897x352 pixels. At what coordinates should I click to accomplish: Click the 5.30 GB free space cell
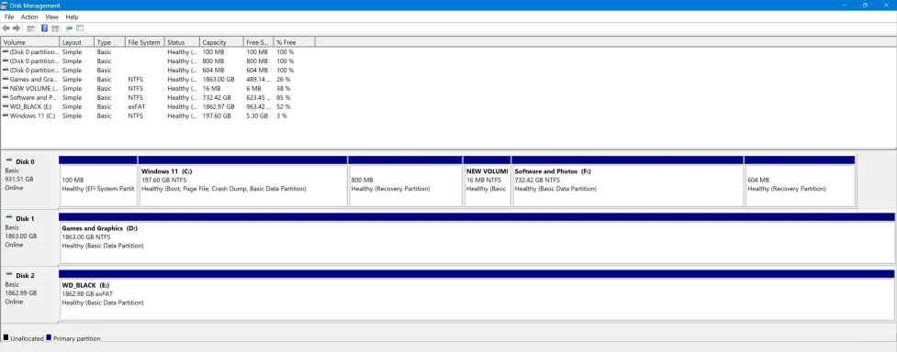(257, 116)
